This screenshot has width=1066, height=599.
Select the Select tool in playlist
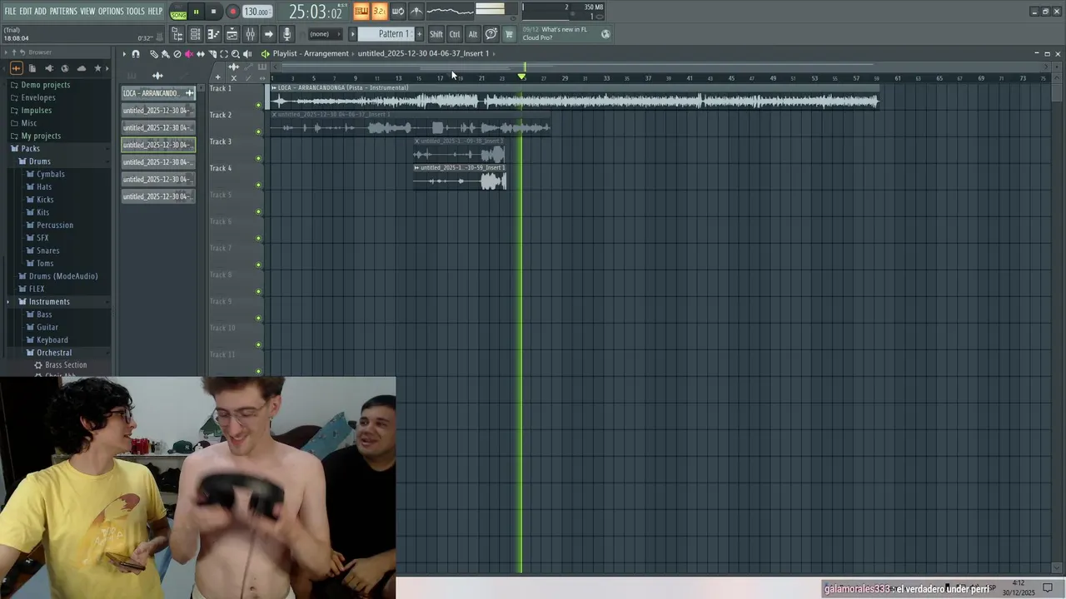(x=224, y=53)
